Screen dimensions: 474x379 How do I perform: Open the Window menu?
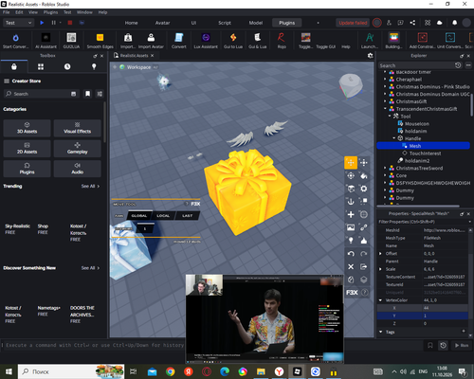(84, 12)
